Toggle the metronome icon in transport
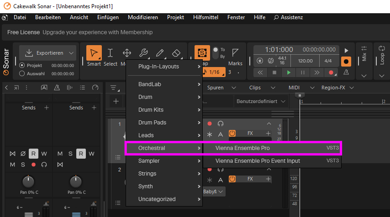The width and height of the screenshot is (390, 217). tap(346, 72)
